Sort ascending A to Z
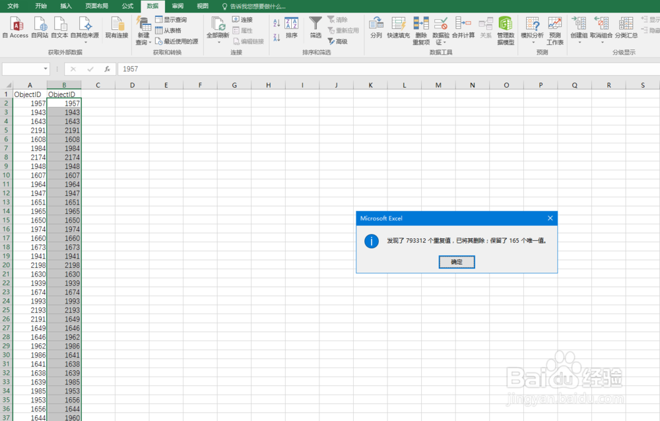This screenshot has width=660, height=421. [x=277, y=22]
